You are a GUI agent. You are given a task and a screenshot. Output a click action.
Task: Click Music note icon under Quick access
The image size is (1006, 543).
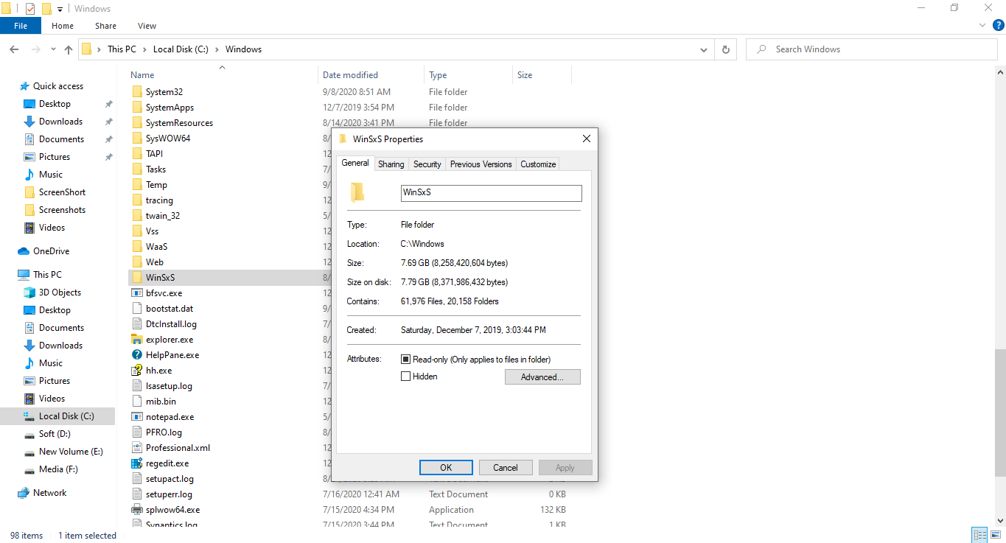point(29,175)
